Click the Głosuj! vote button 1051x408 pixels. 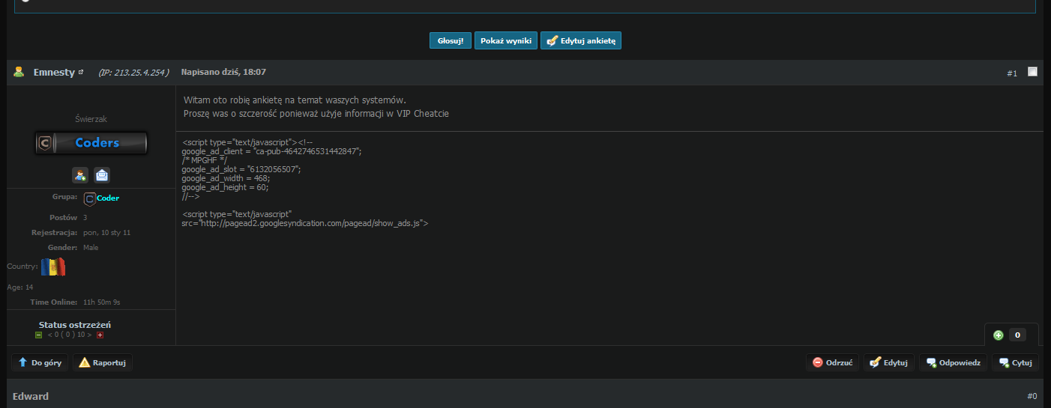[451, 40]
